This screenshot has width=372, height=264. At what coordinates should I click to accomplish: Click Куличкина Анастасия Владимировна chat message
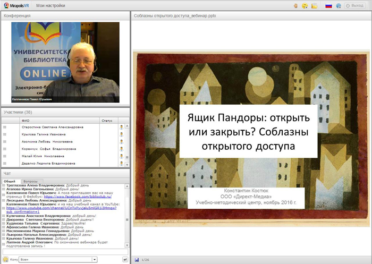(x=51, y=216)
